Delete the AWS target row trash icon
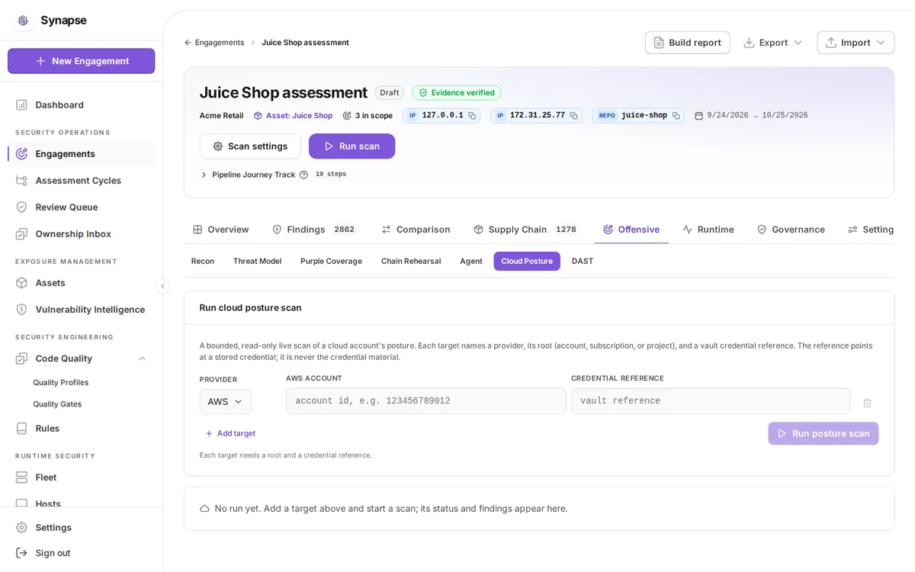 867,403
